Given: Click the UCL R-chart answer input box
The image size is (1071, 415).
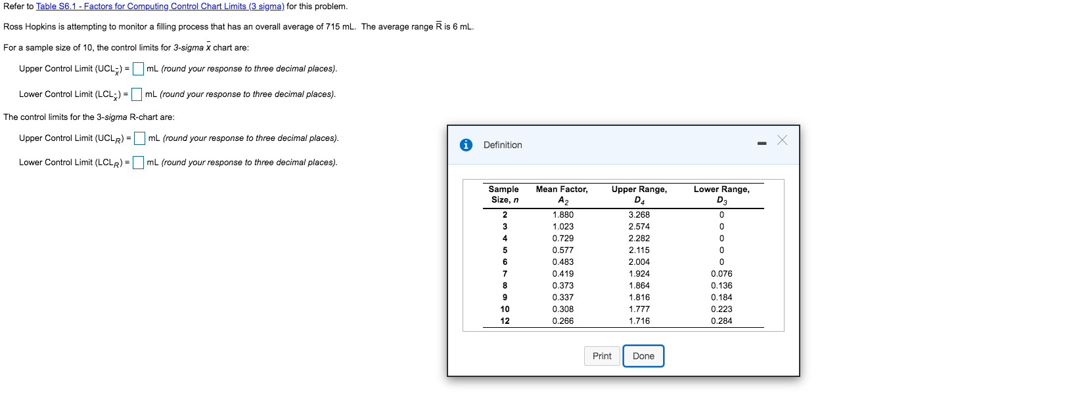Looking at the screenshot, I should (139, 138).
